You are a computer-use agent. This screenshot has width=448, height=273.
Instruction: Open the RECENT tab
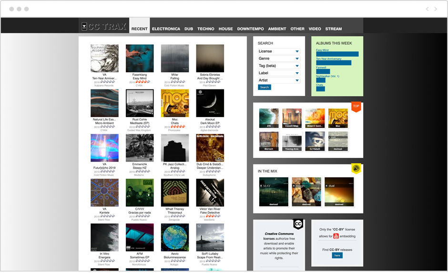click(140, 29)
